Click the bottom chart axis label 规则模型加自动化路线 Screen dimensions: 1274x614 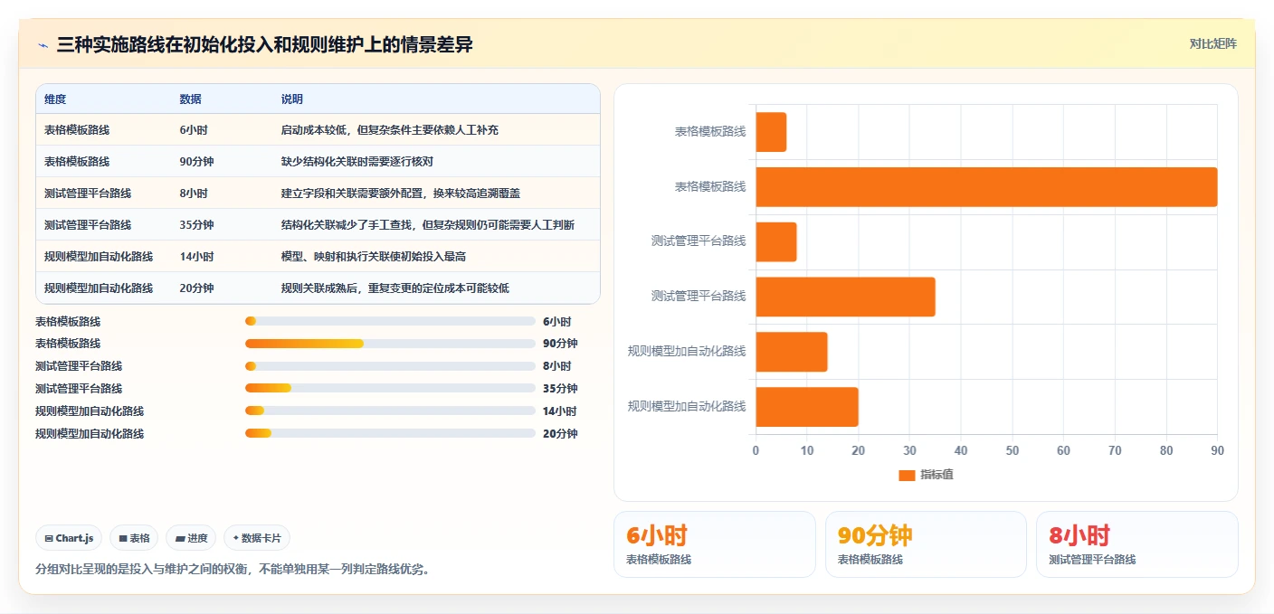click(x=687, y=407)
